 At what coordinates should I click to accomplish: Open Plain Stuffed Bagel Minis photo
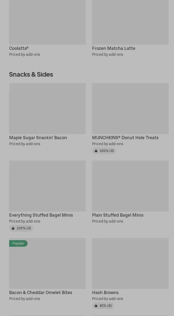[x=130, y=186]
